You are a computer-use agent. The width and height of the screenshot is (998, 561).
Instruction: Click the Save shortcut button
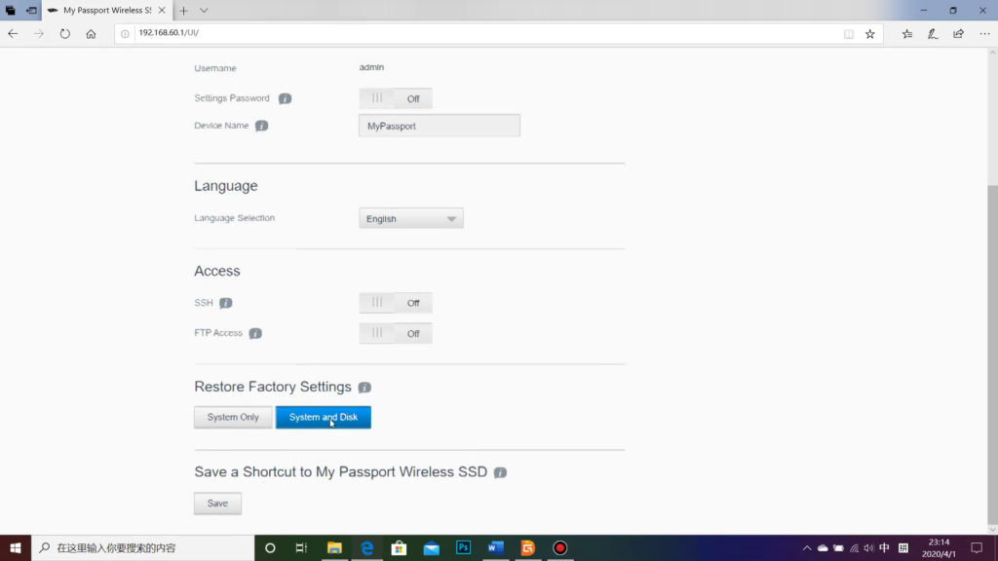coord(217,504)
